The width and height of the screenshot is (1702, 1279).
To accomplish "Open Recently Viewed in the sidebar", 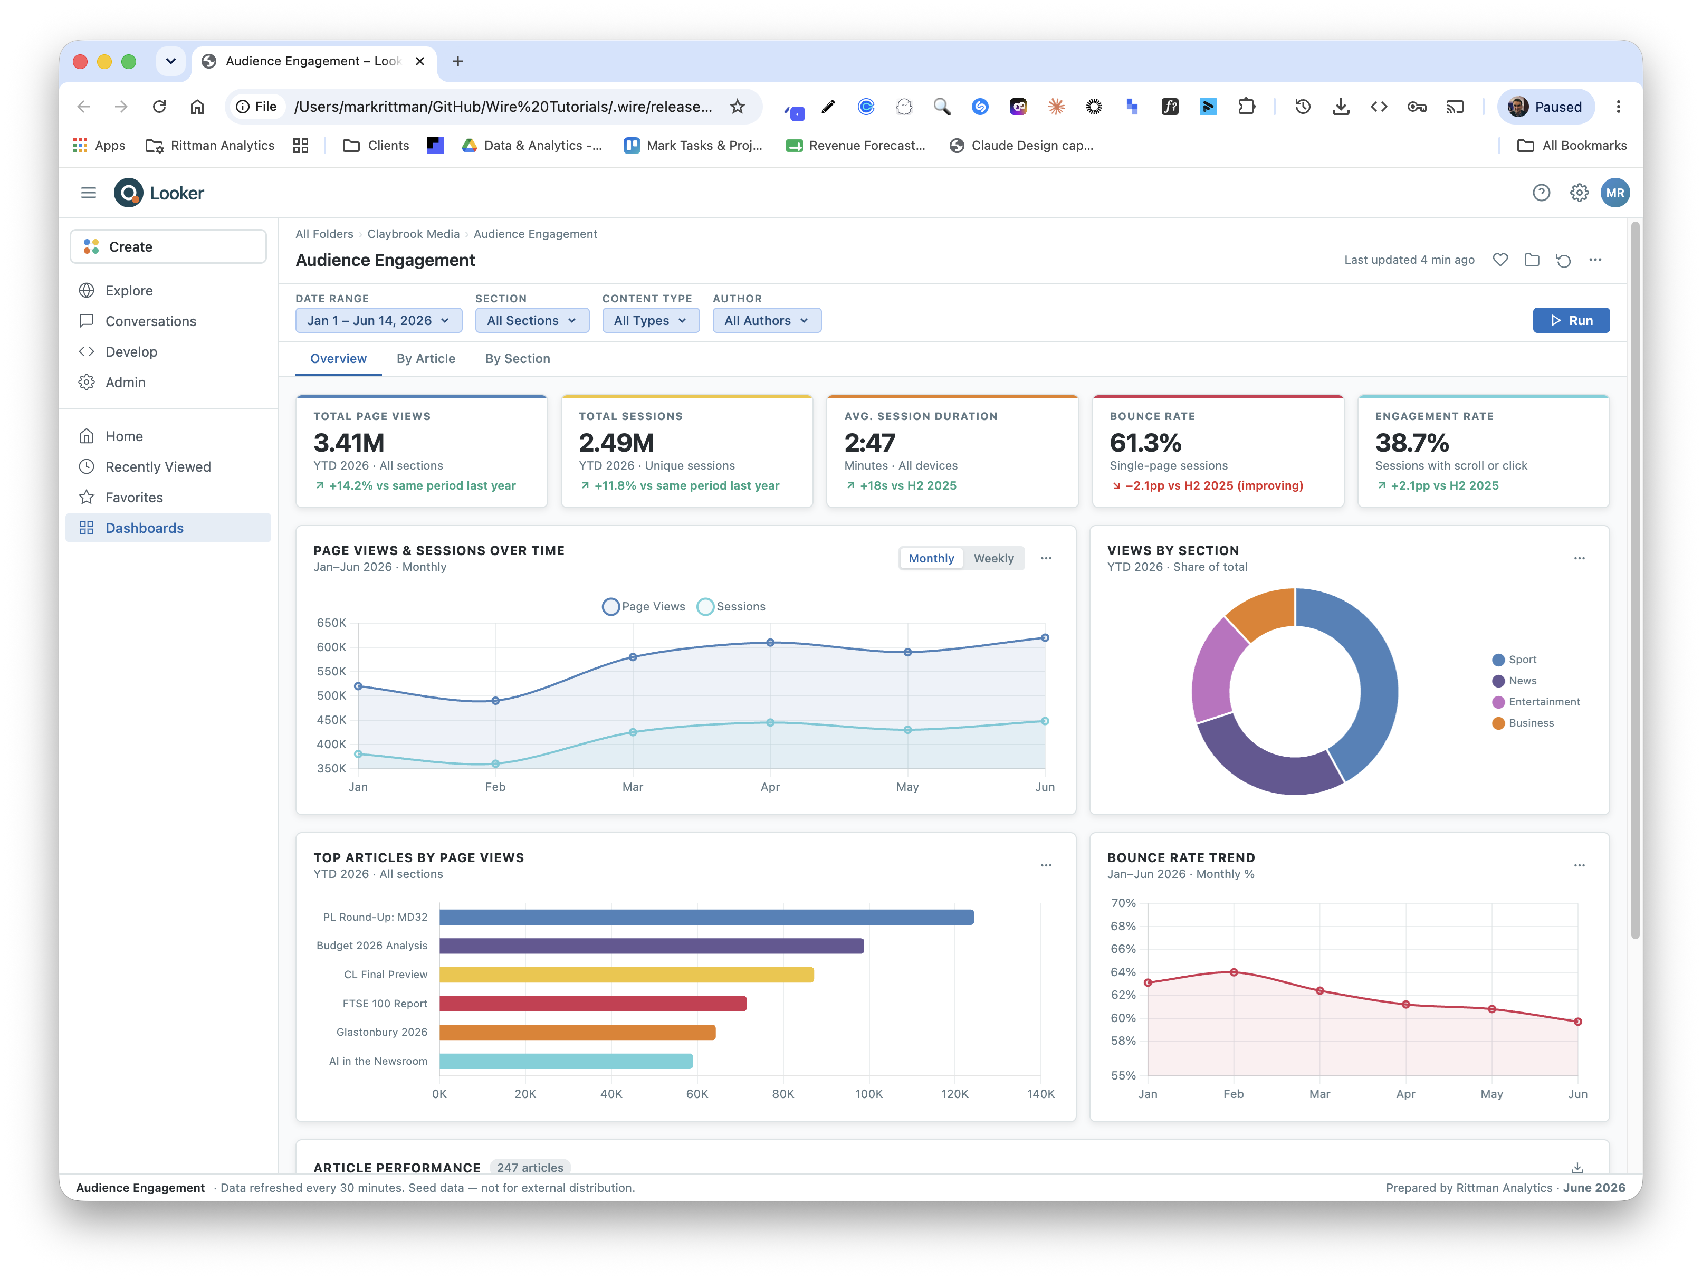I will point(168,467).
